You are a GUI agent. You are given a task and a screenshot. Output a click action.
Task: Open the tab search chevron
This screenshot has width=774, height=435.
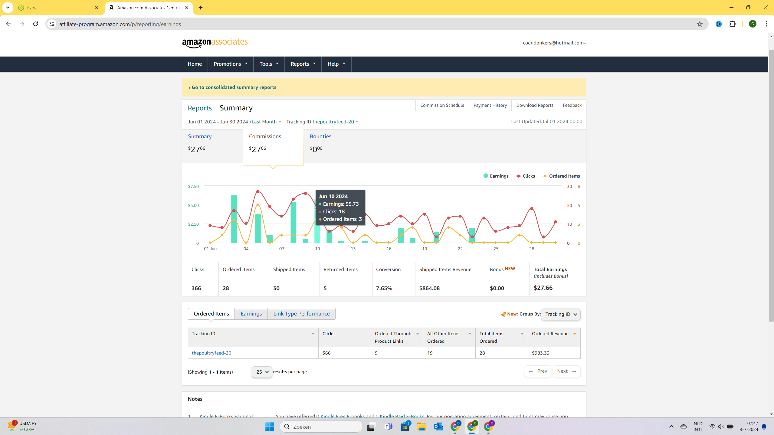tap(8, 8)
